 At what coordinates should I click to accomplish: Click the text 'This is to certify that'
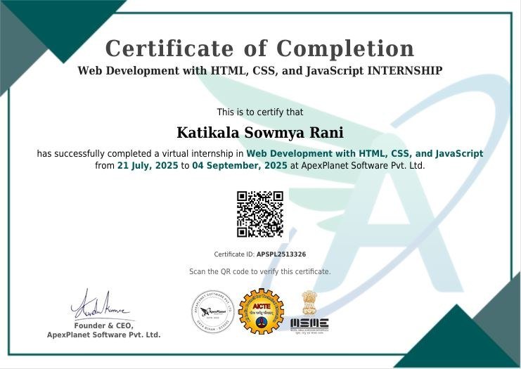[260, 112]
